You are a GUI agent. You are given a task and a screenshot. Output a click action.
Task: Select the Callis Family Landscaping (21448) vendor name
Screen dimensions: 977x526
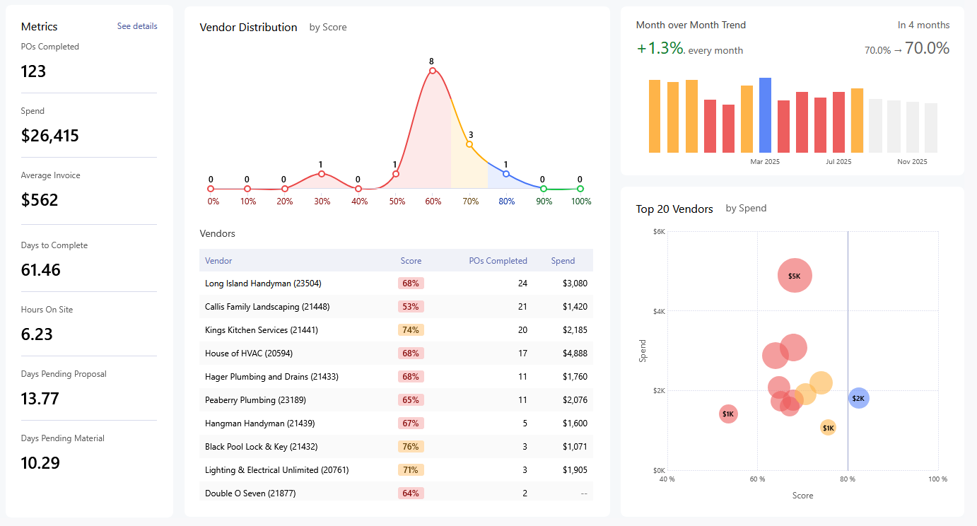coord(267,307)
